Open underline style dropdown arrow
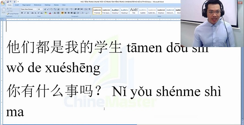The width and height of the screenshot is (244, 125). click(x=30, y=13)
